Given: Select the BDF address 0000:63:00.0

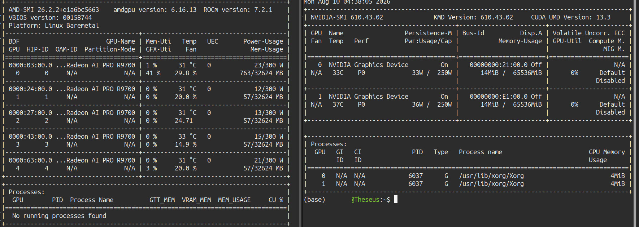Looking at the screenshot, I should (x=30, y=160).
